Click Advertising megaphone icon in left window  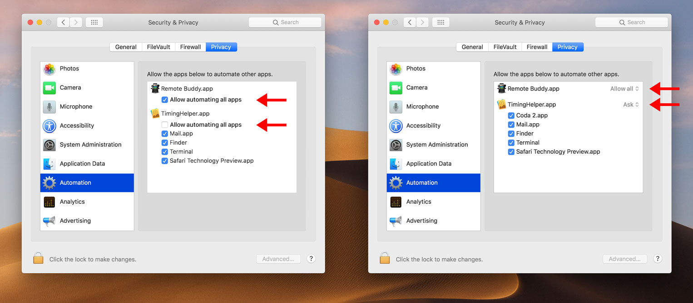49,221
